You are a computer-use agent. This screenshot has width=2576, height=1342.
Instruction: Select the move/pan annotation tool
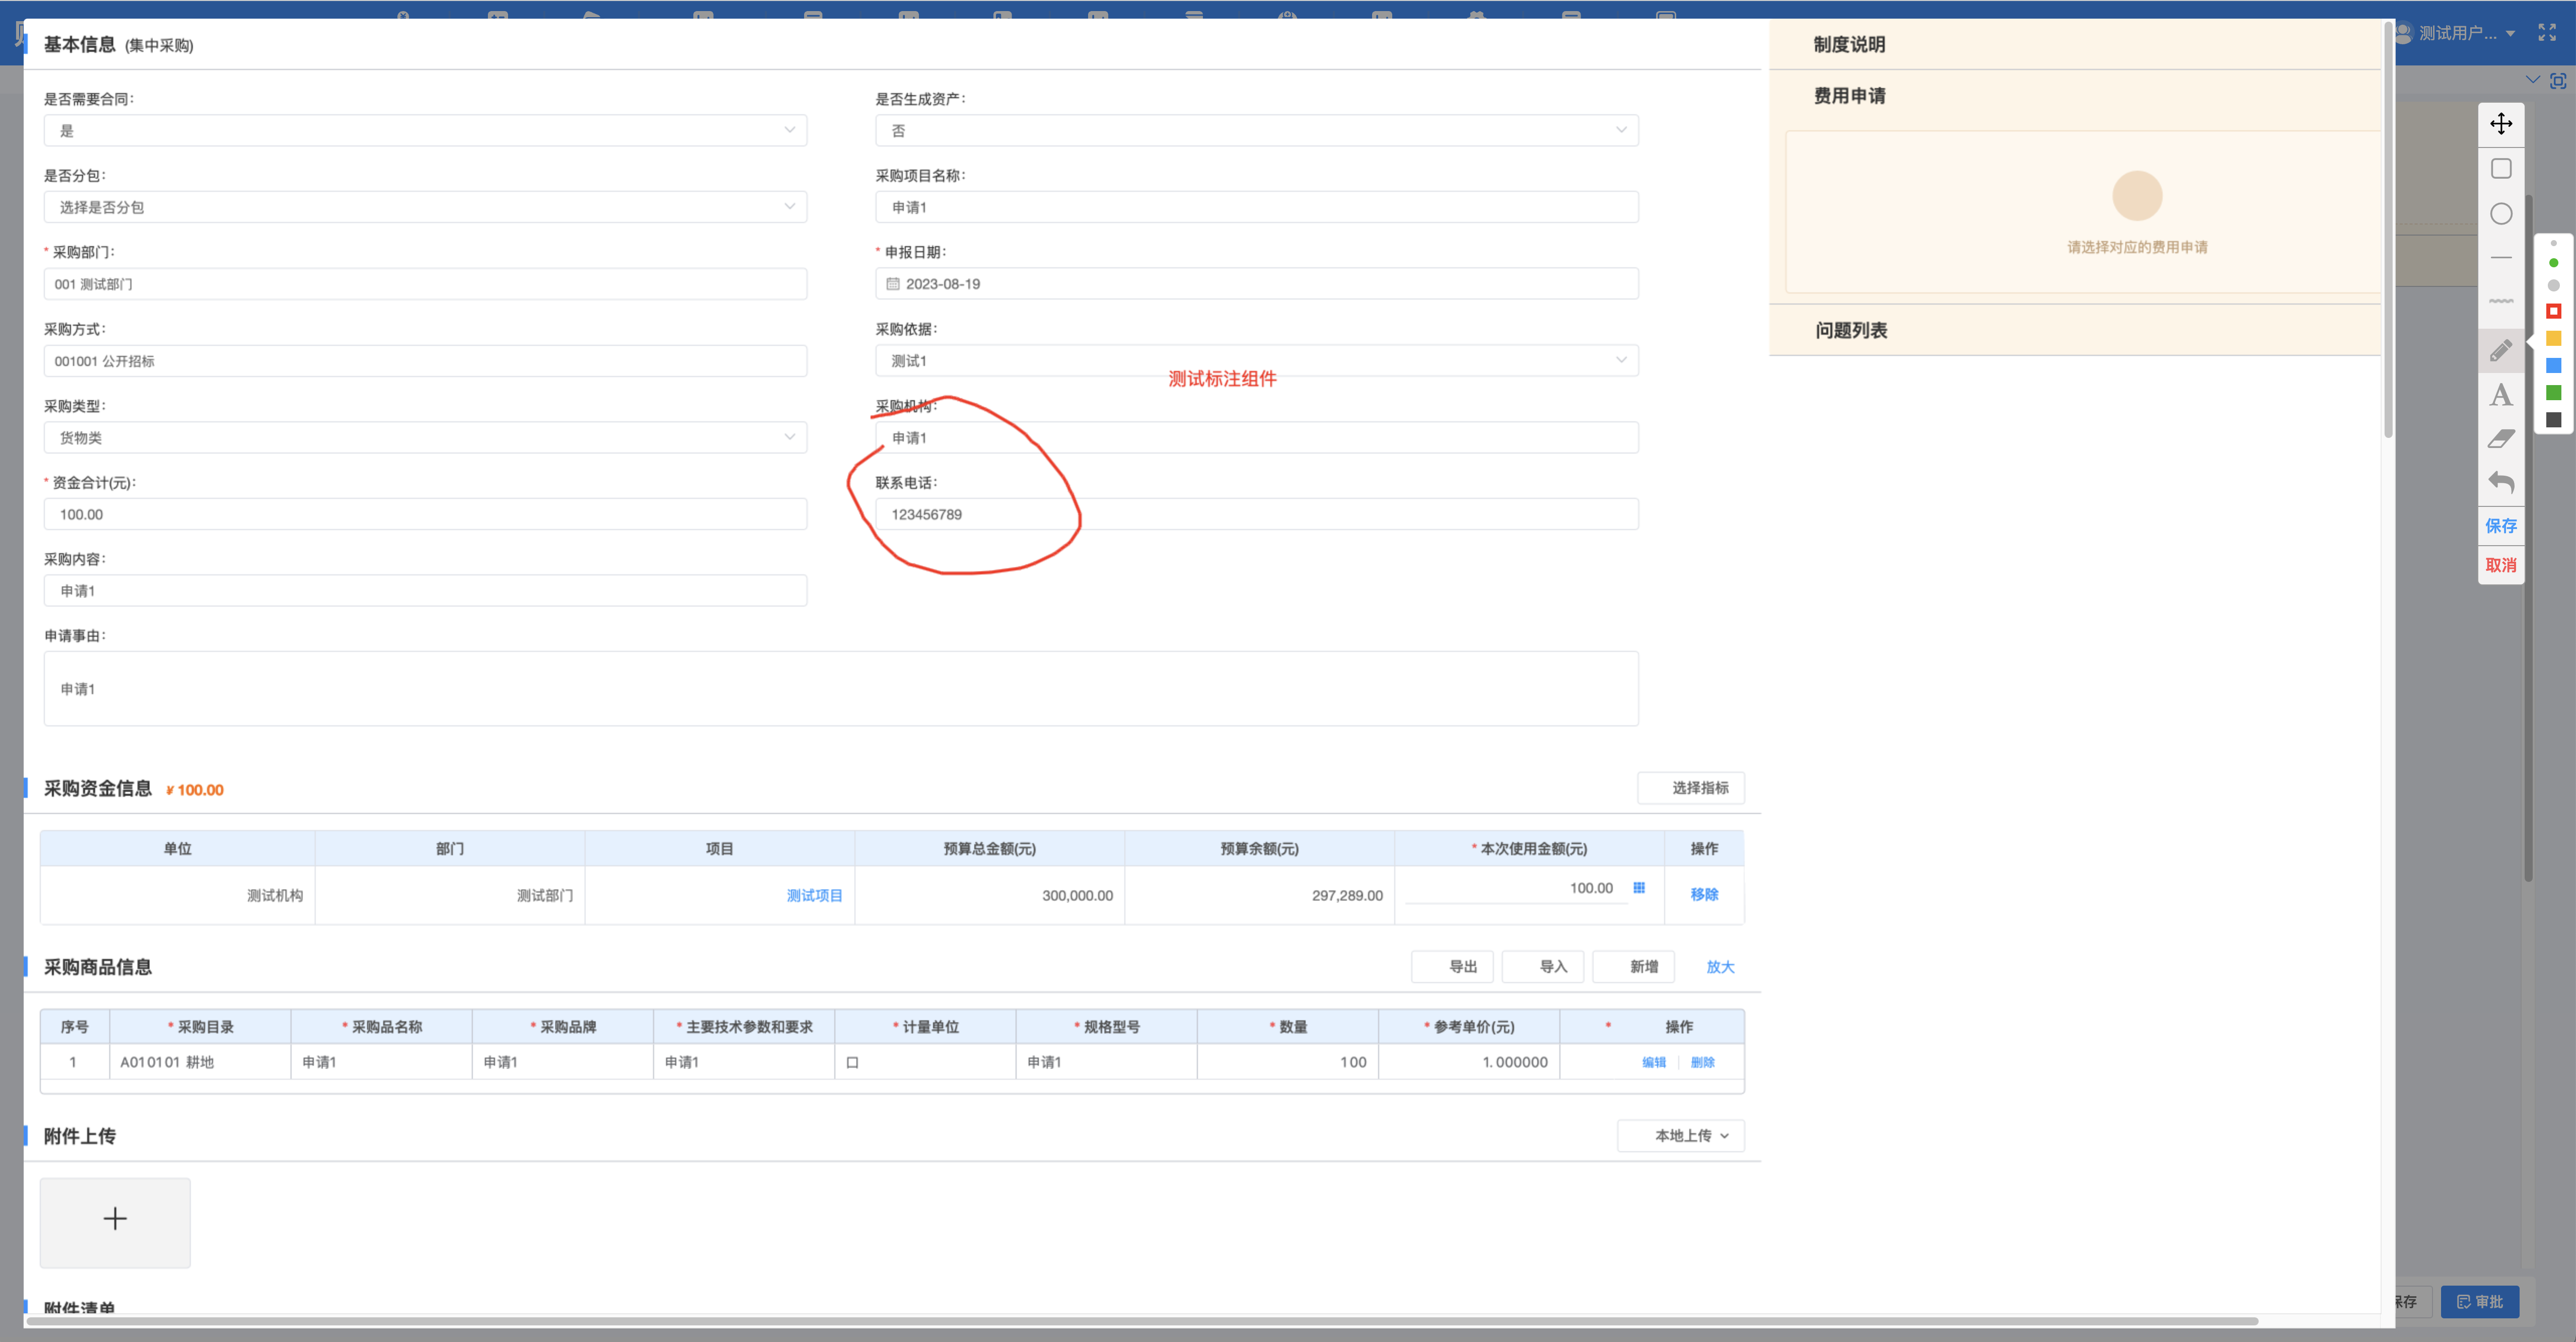point(2500,124)
